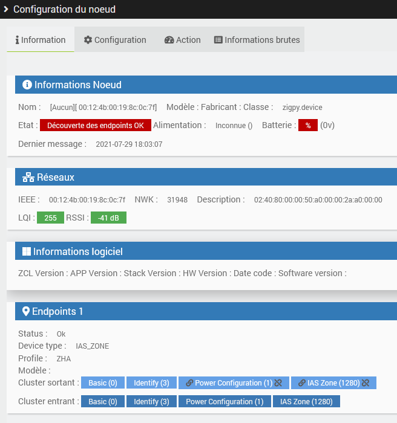Click incoming cluster Identify (3) button
The image size is (397, 423).
[151, 401]
